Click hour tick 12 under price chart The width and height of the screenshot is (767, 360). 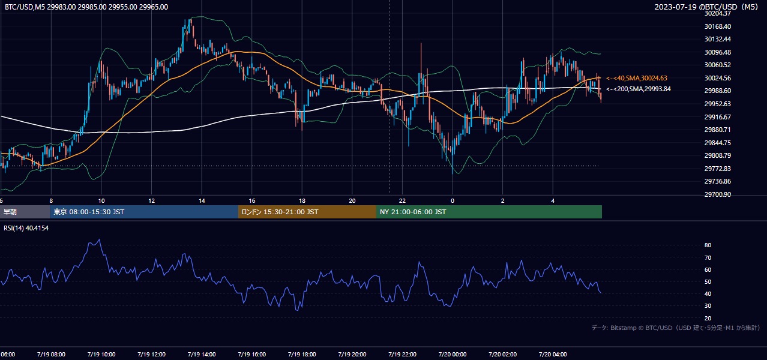click(151, 201)
